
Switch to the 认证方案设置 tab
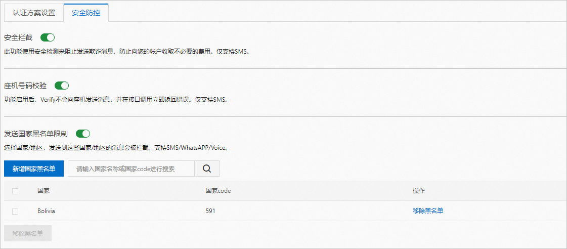(33, 13)
